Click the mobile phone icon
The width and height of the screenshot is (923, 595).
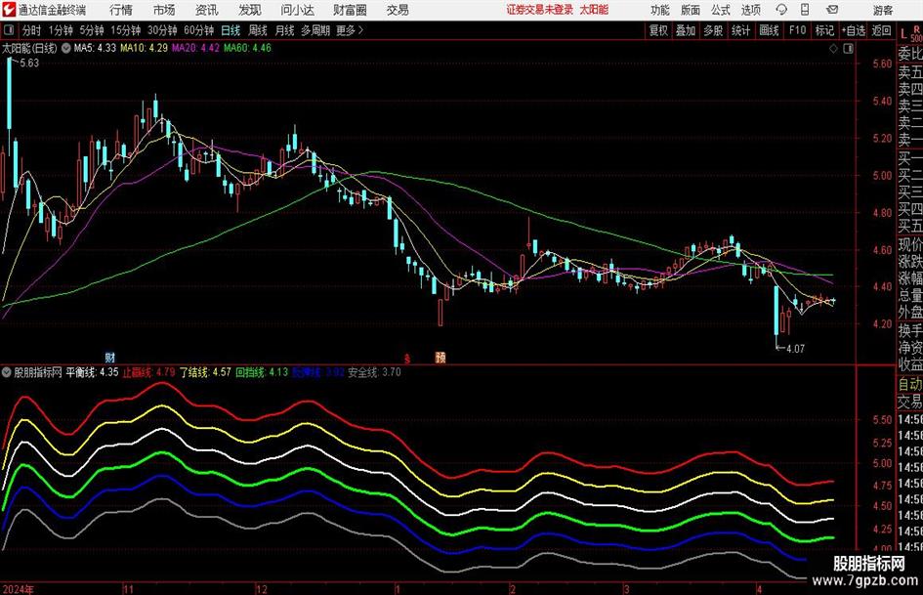pos(805,10)
